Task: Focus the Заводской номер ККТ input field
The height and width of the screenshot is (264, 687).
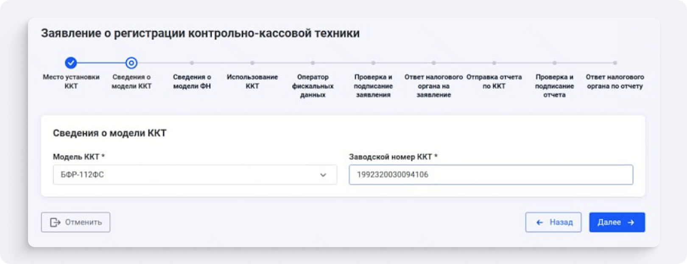Action: [491, 175]
